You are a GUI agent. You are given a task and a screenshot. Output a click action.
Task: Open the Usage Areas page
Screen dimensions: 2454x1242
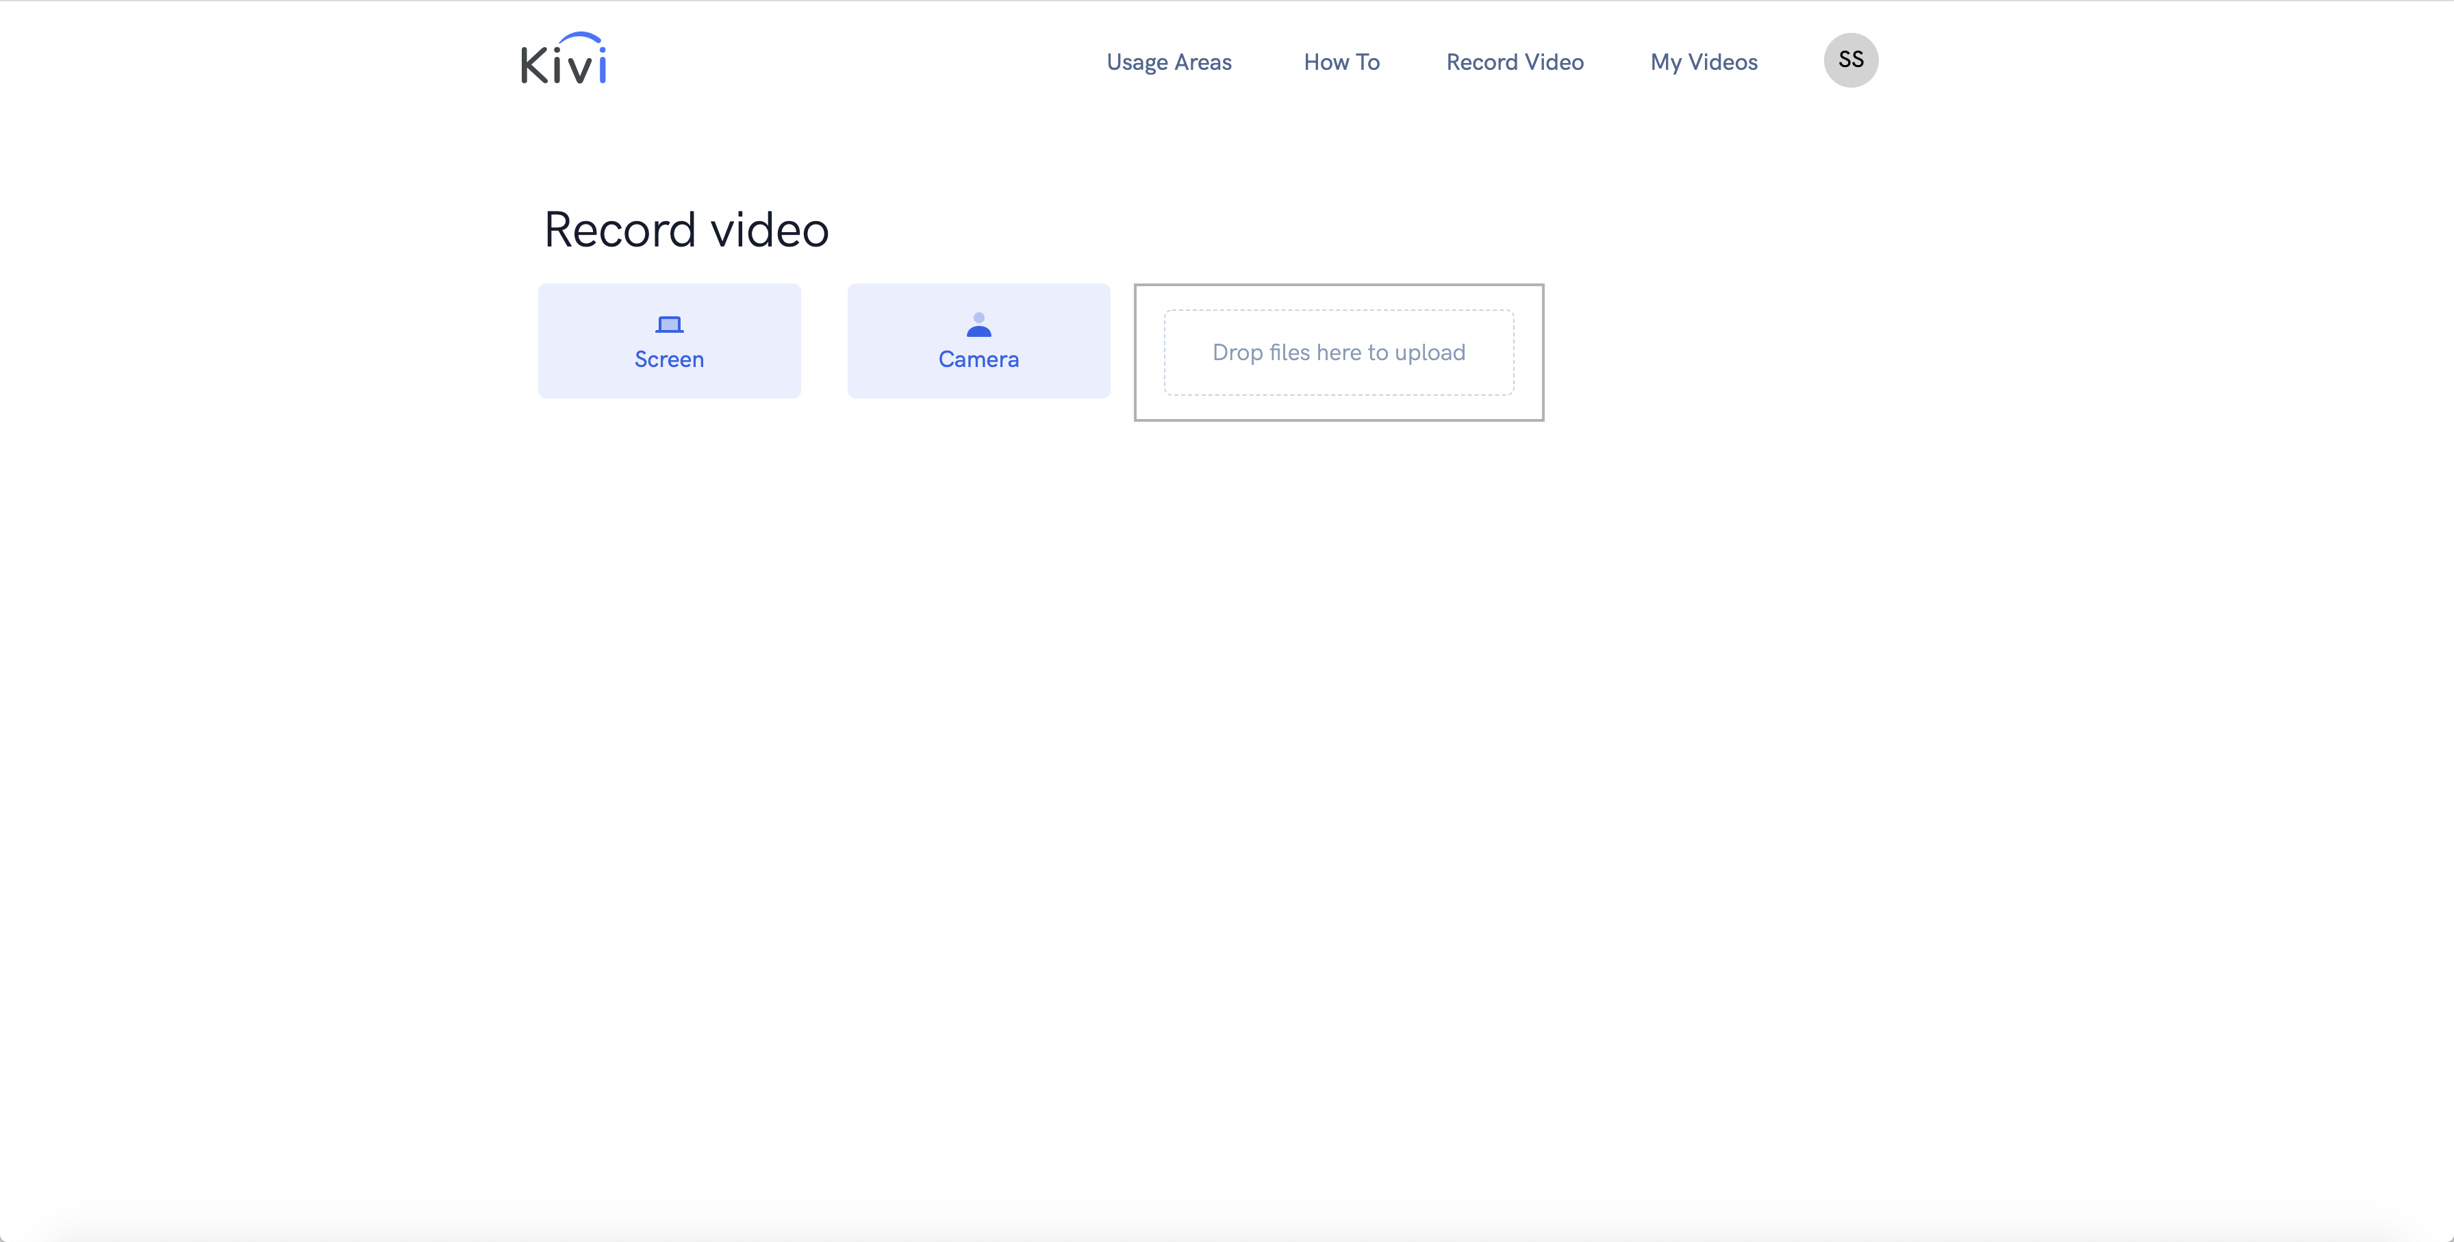[1168, 62]
